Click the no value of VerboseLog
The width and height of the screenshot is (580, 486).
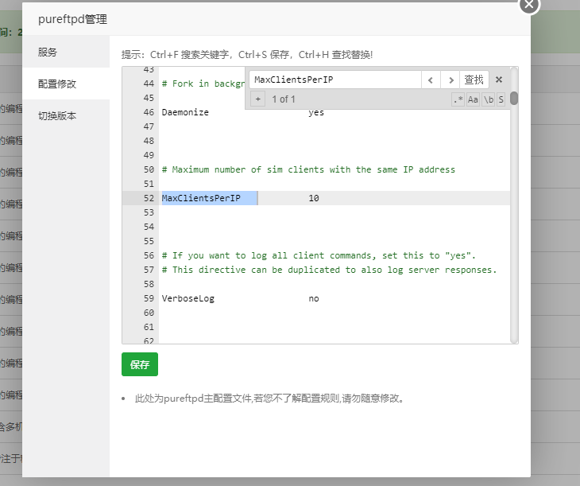314,298
